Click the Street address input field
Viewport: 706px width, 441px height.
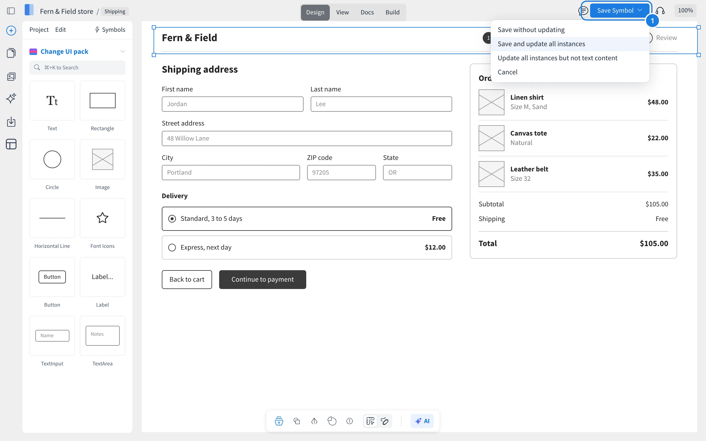(x=307, y=138)
